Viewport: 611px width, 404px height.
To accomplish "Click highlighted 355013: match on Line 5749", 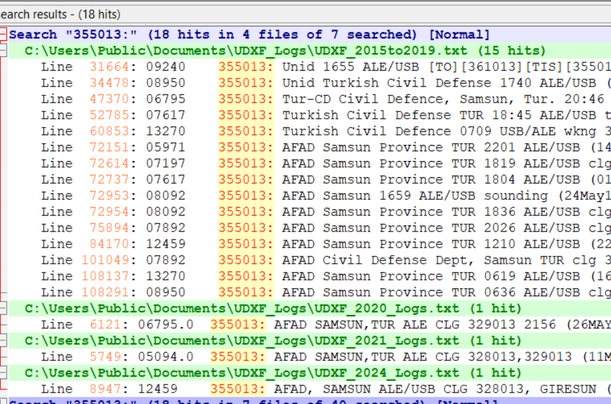I will coord(237,356).
